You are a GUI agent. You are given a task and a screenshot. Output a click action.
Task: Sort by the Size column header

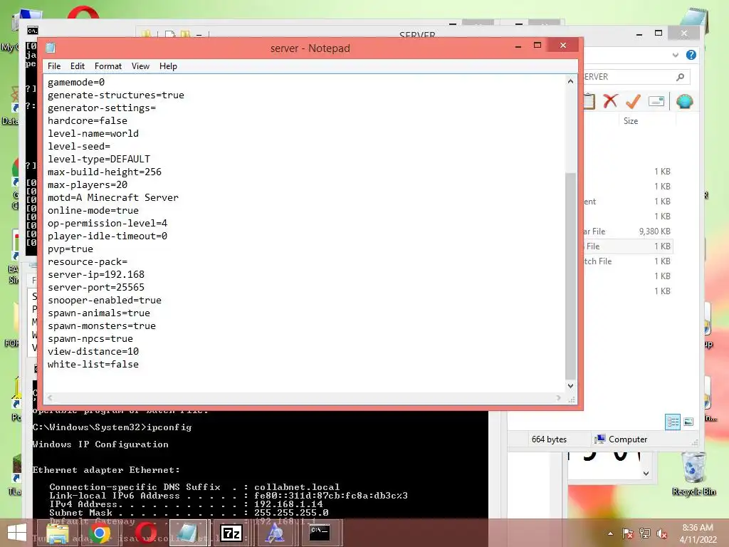point(631,121)
